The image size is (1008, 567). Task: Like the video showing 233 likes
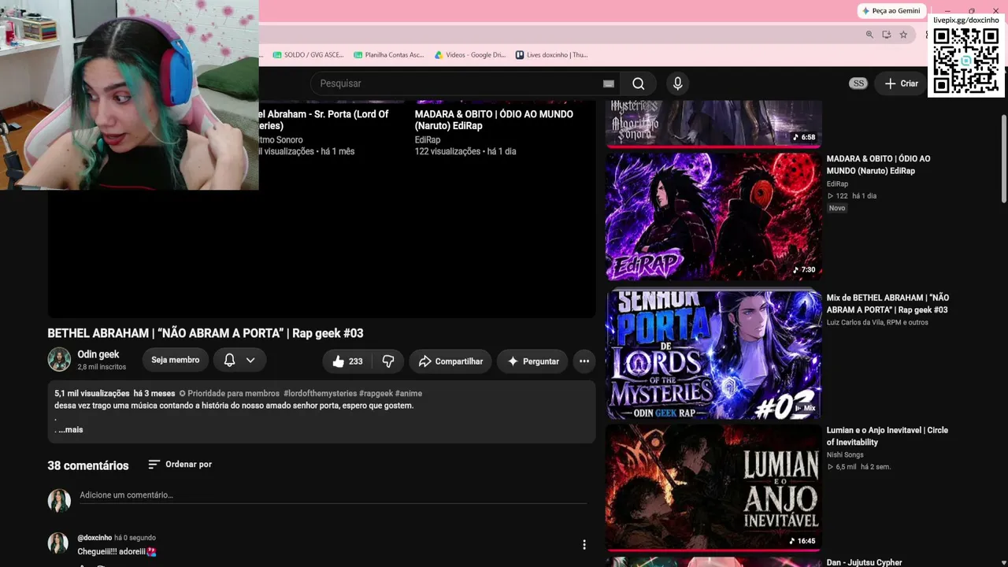pyautogui.click(x=347, y=361)
